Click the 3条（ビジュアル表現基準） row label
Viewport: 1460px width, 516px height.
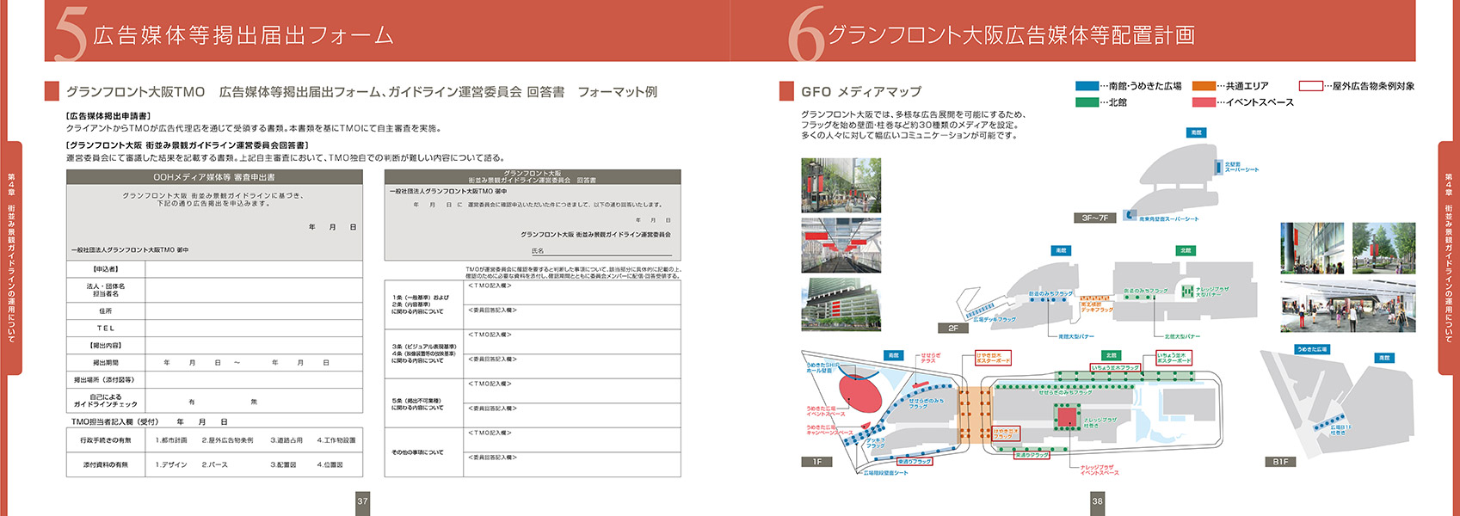(x=424, y=353)
